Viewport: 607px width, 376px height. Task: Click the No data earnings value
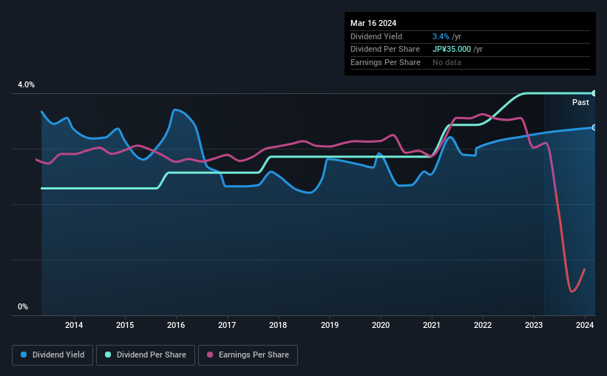coord(447,62)
